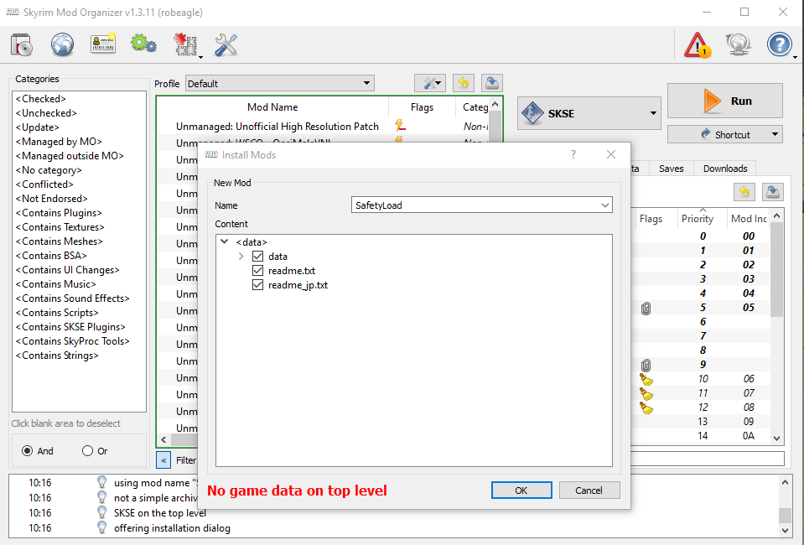Viewport: 804px width, 545px height.
Task: Open mod list tools wrench dropdown
Action: (x=430, y=83)
